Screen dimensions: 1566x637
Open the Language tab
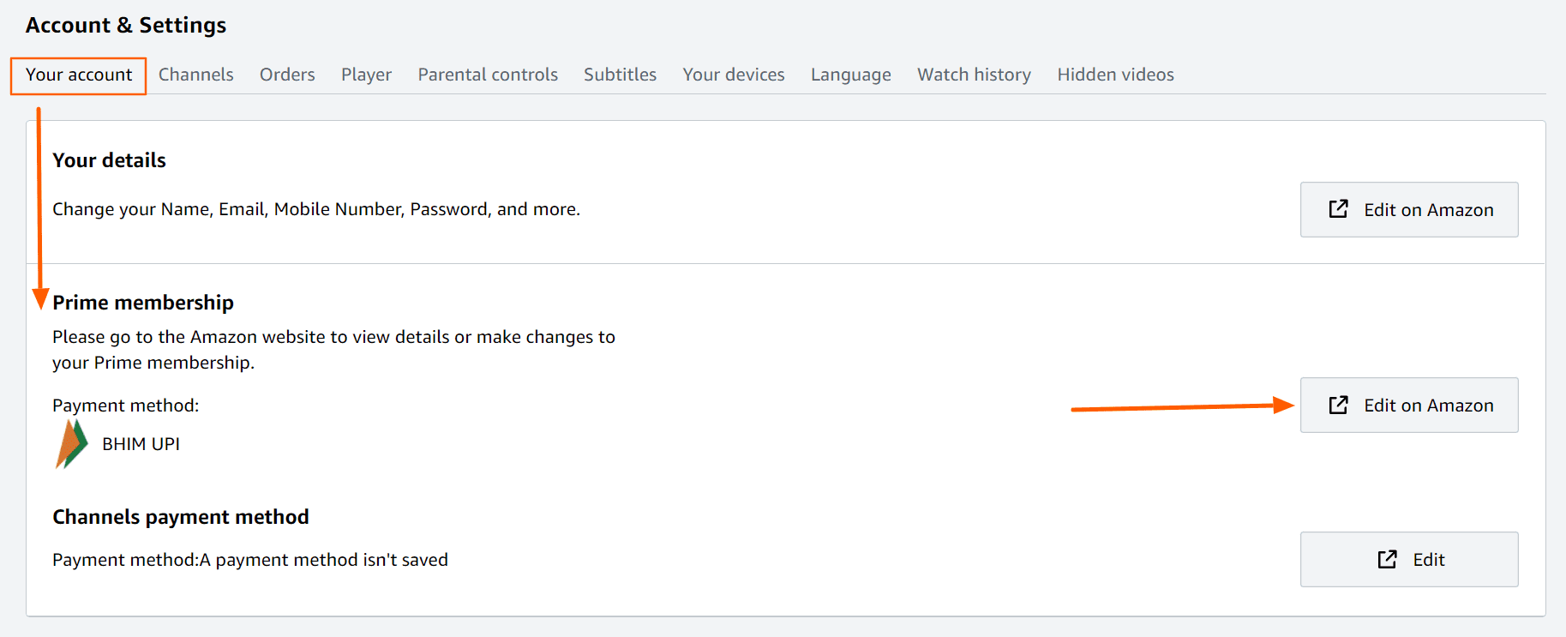(851, 75)
